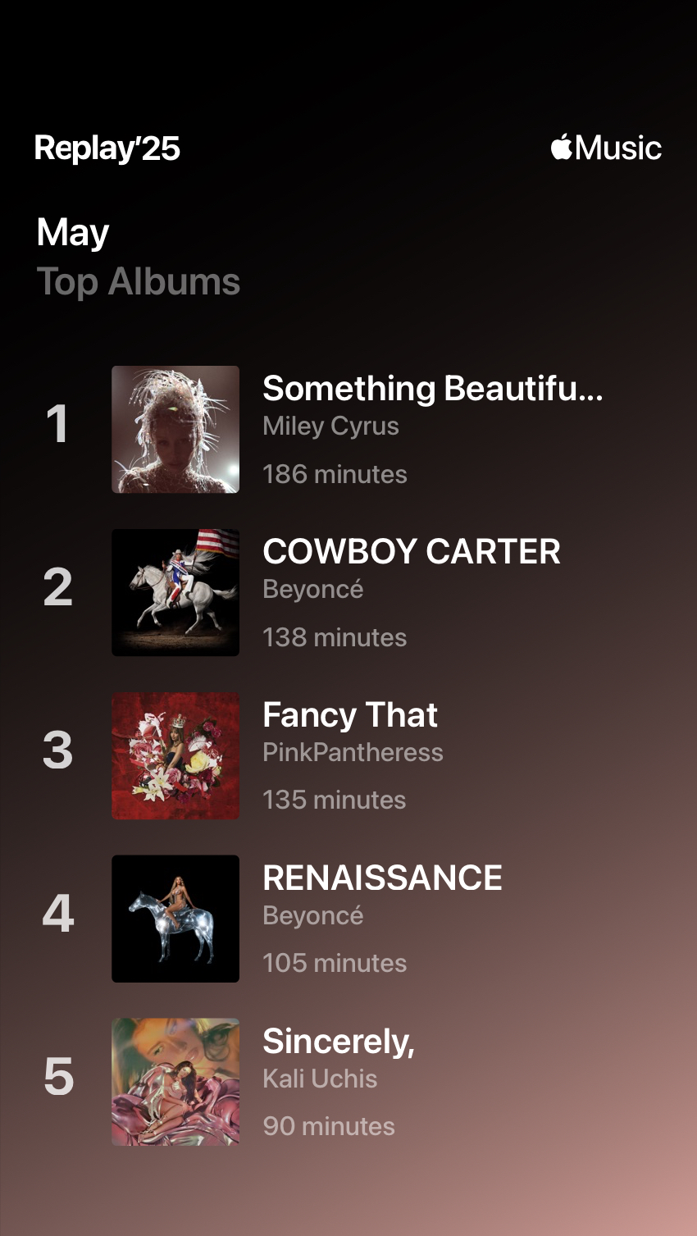Viewport: 697px width, 1236px height.
Task: Open the Something Beautiful album cover
Action: point(175,429)
